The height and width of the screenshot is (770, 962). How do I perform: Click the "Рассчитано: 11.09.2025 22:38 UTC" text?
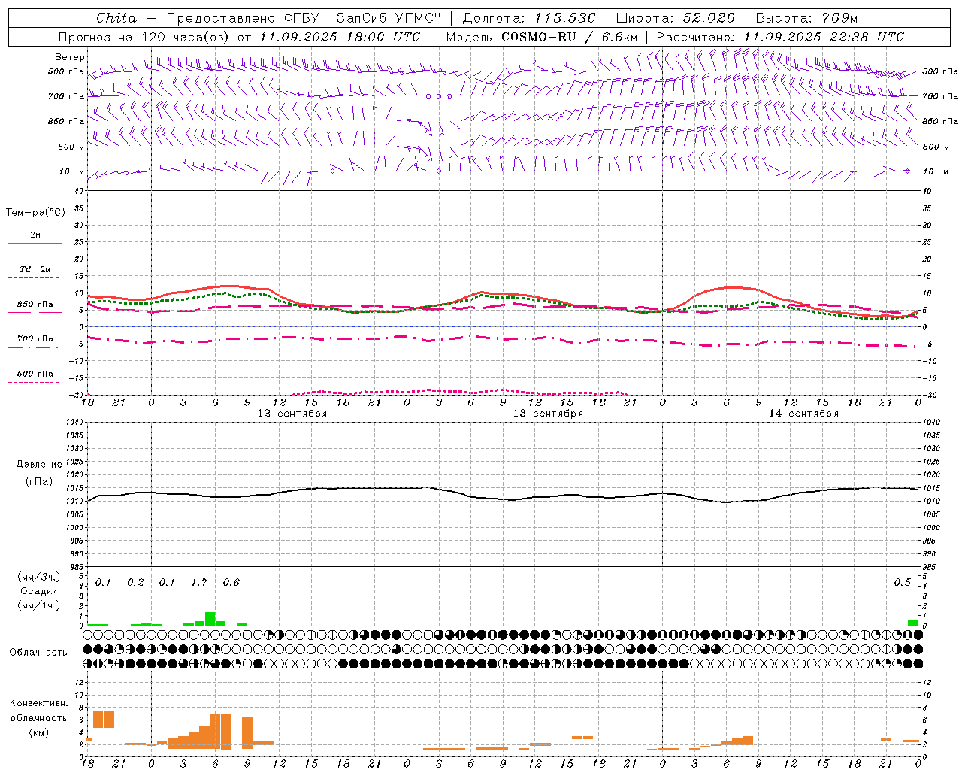click(780, 37)
